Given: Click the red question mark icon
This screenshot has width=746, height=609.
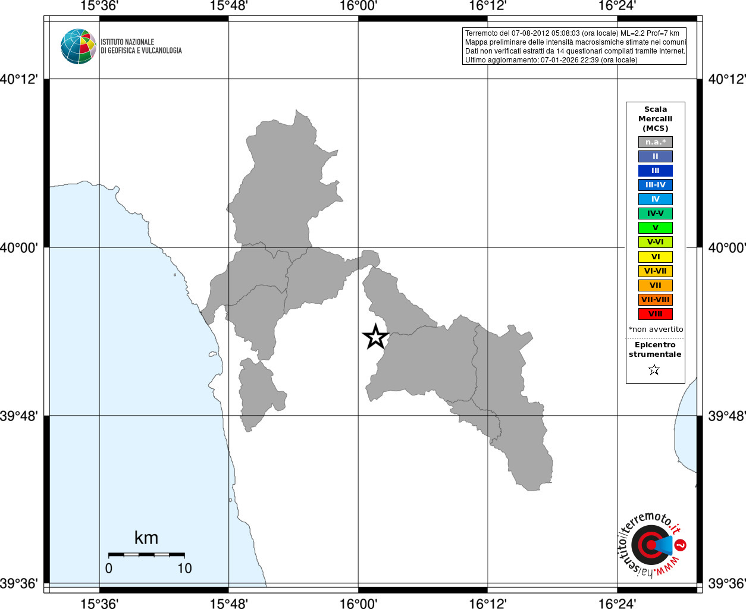Looking at the screenshot, I should (x=681, y=545).
